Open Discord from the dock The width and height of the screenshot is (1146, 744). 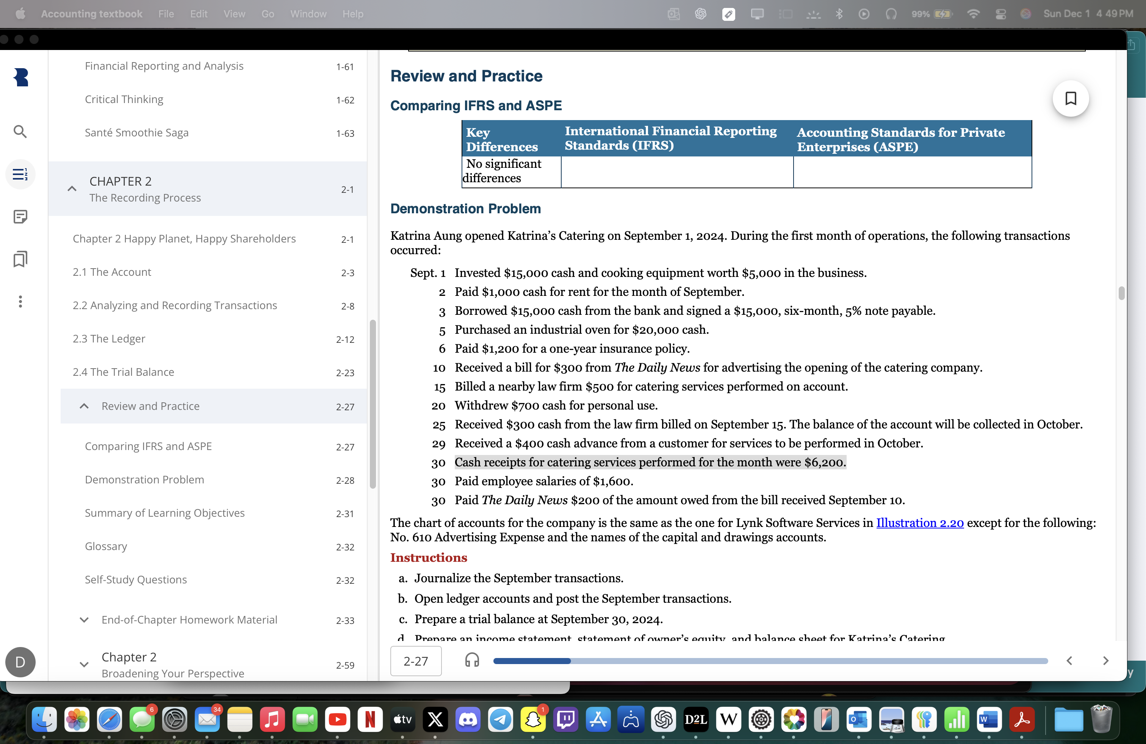(x=468, y=720)
